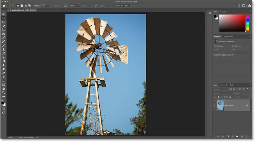Toggle Lock all in Layers panel
Screen dimensions: 255x142
coord(230,97)
